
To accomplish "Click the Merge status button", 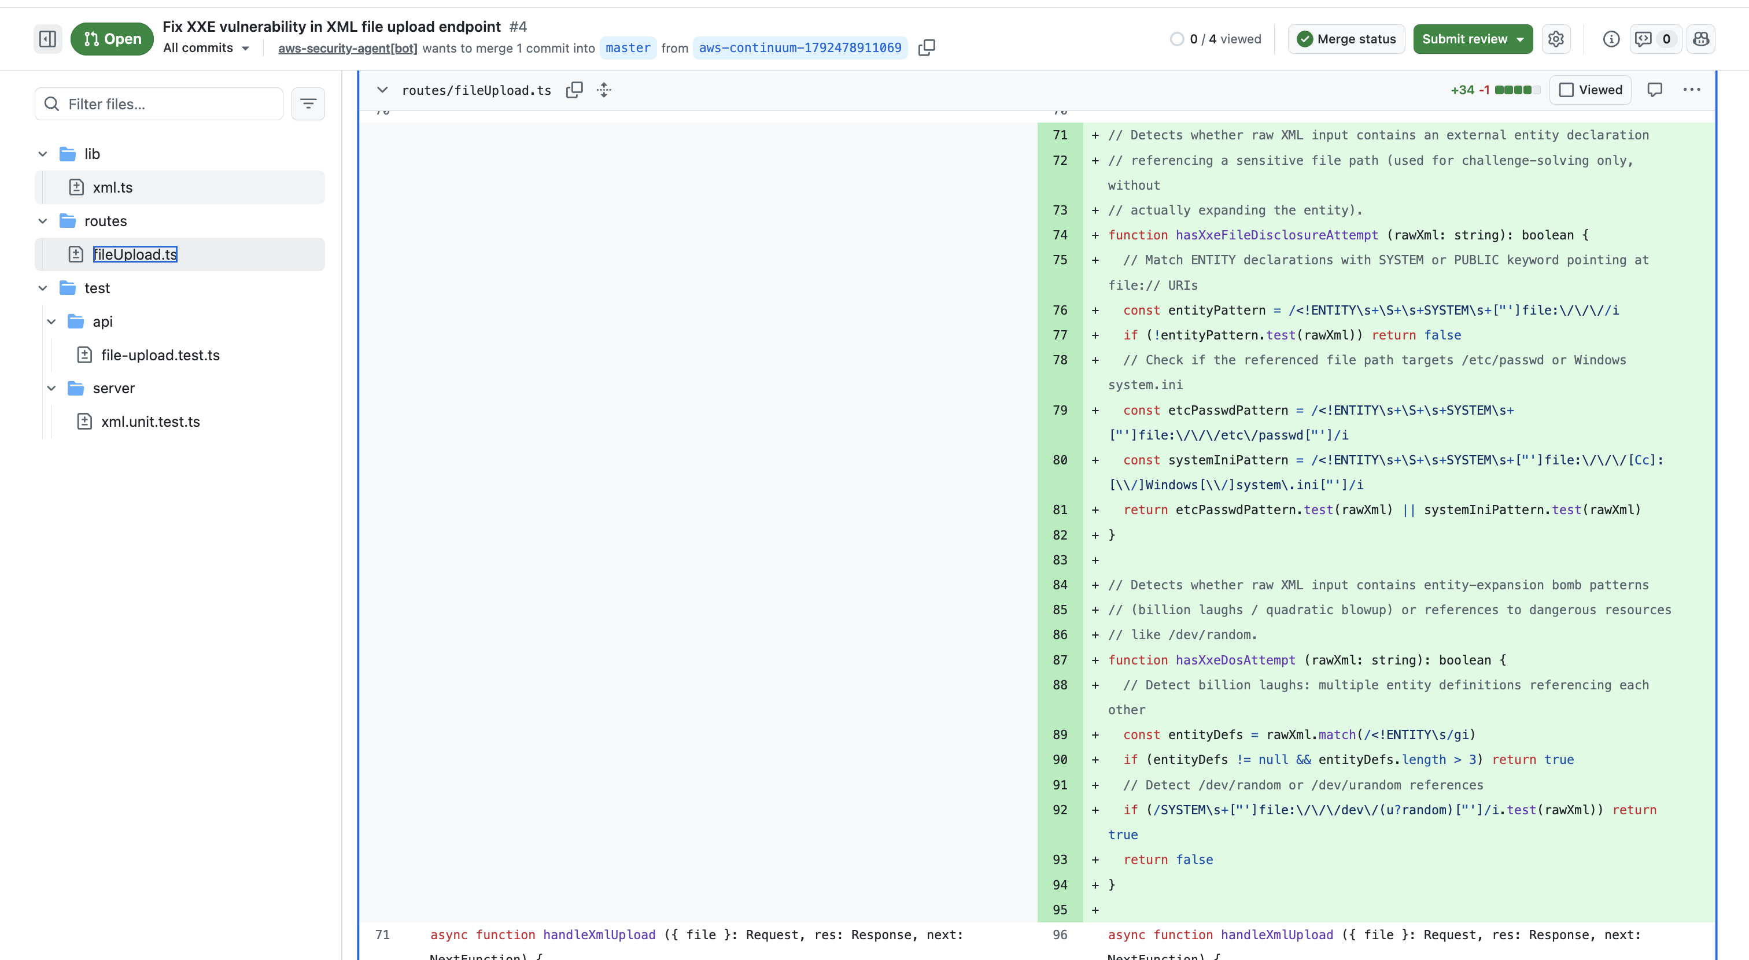I will 1346,39.
